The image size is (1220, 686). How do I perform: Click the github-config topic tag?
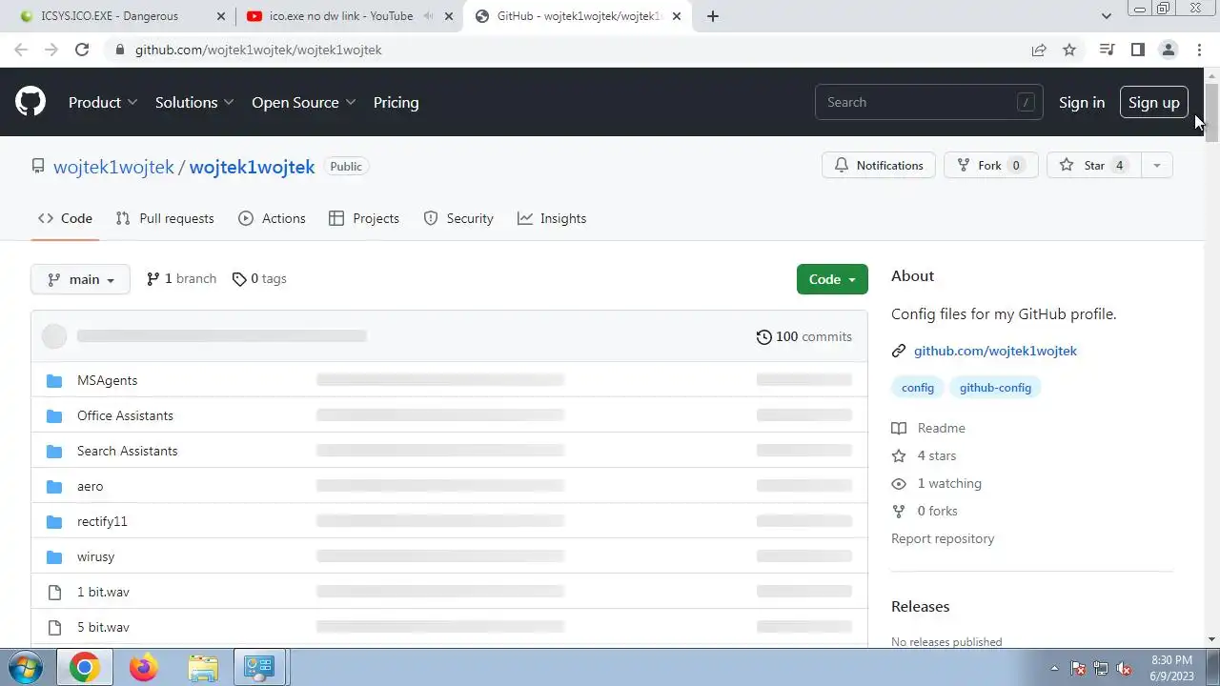(995, 388)
